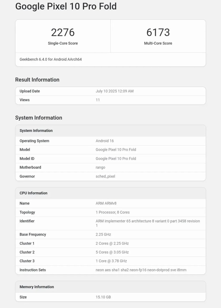This screenshot has width=221, height=308.
Task: Click the Result Information heading
Action: [37, 79]
